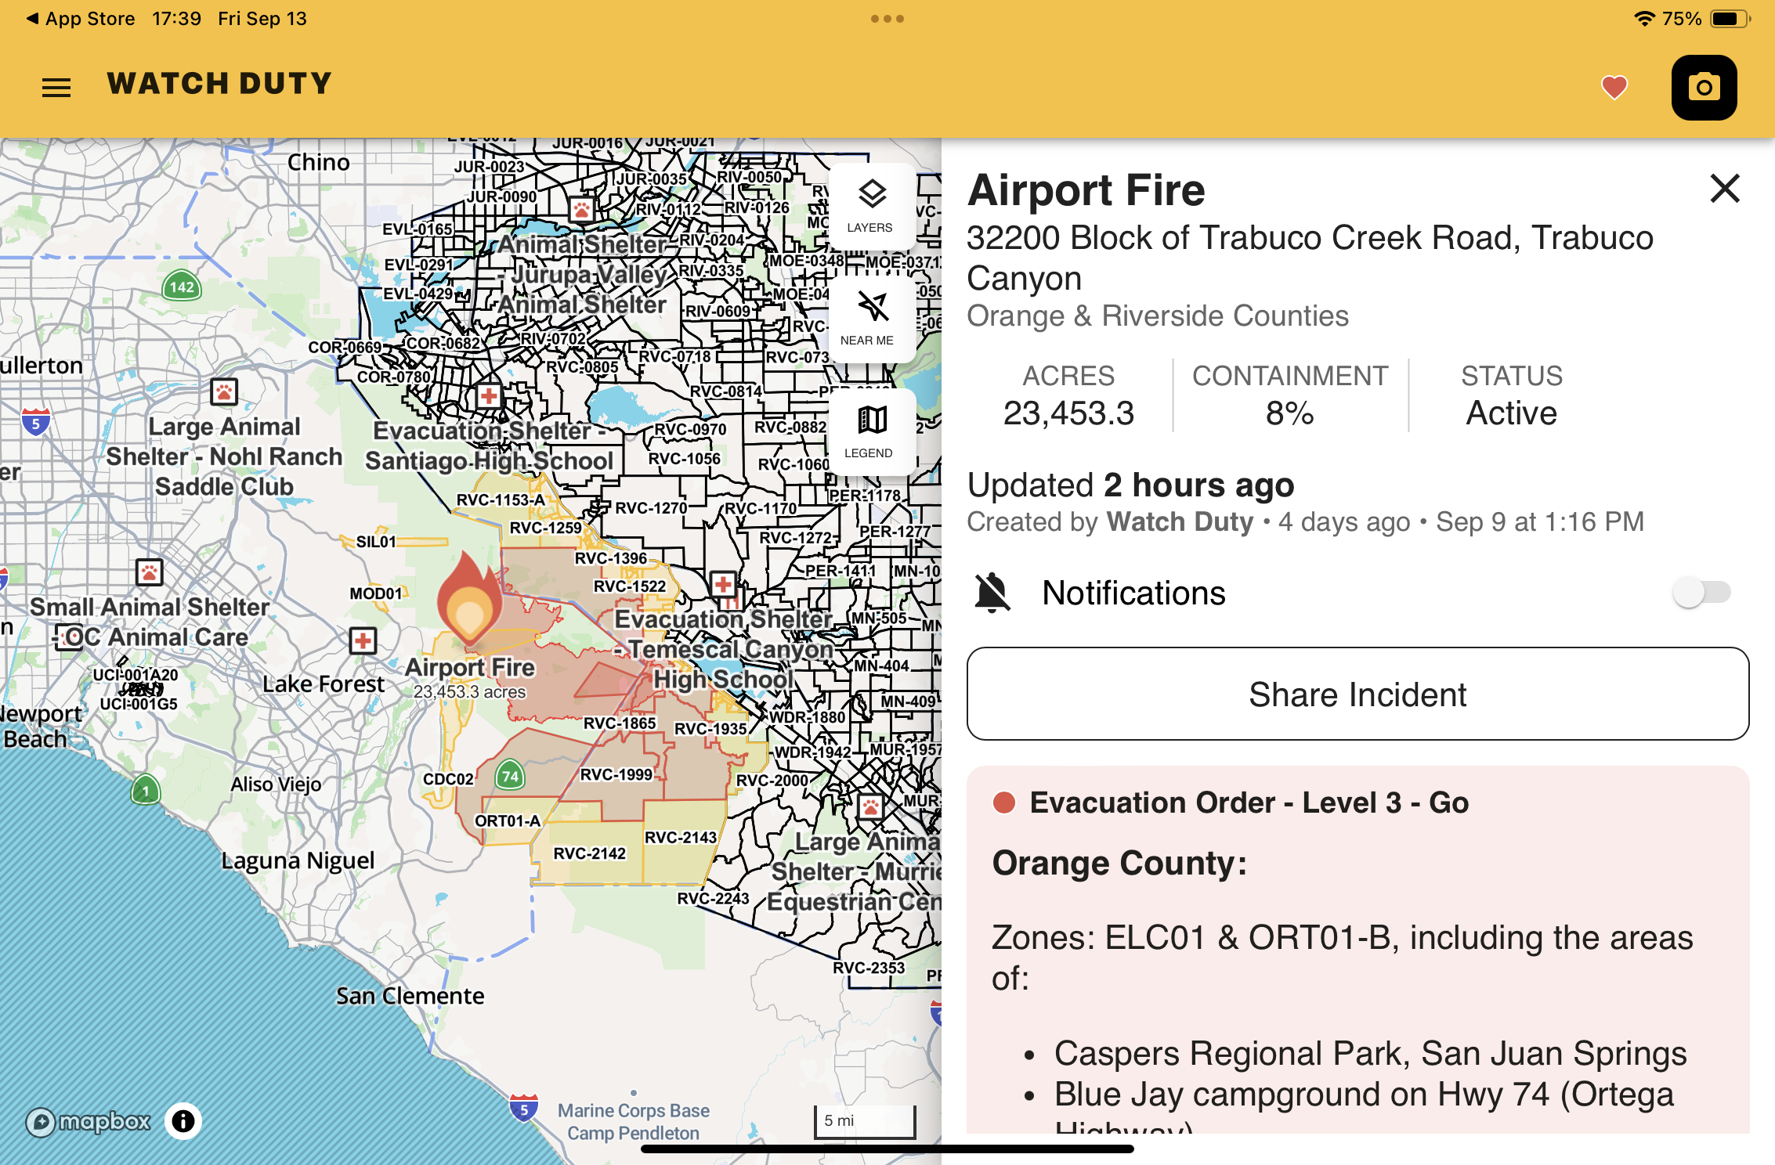Viewport: 1775px width, 1165px height.
Task: Close the Airport Fire details panel
Action: (1724, 189)
